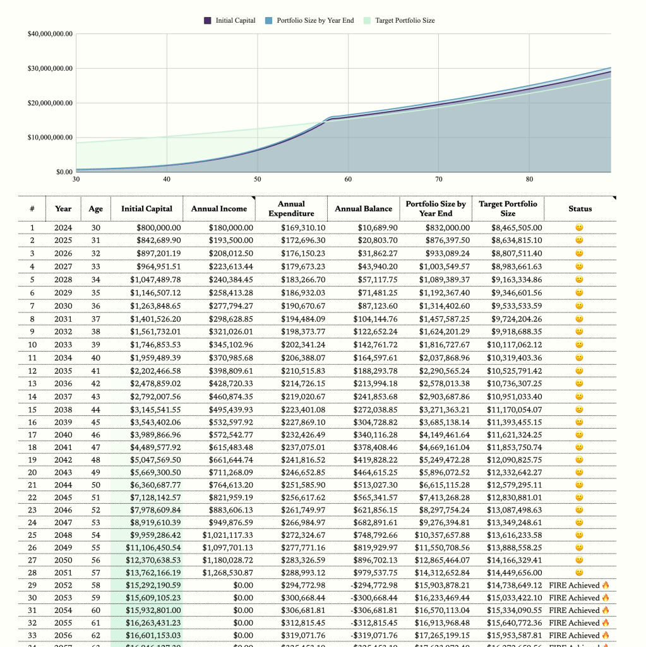Click the Target Portfolio Size column header
Image resolution: width=646 pixels, height=647 pixels.
(x=508, y=208)
